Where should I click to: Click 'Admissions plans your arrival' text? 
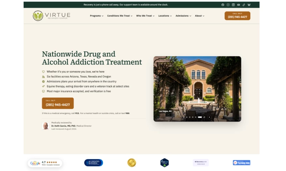click(82, 82)
